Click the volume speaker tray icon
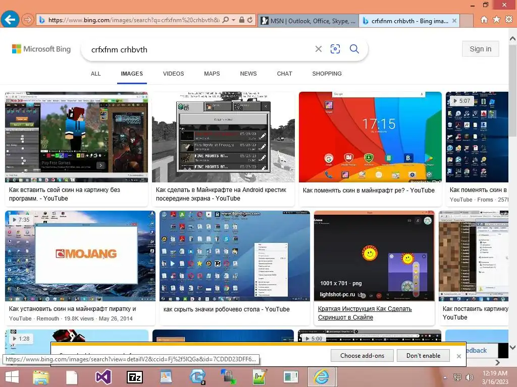 (x=469, y=377)
